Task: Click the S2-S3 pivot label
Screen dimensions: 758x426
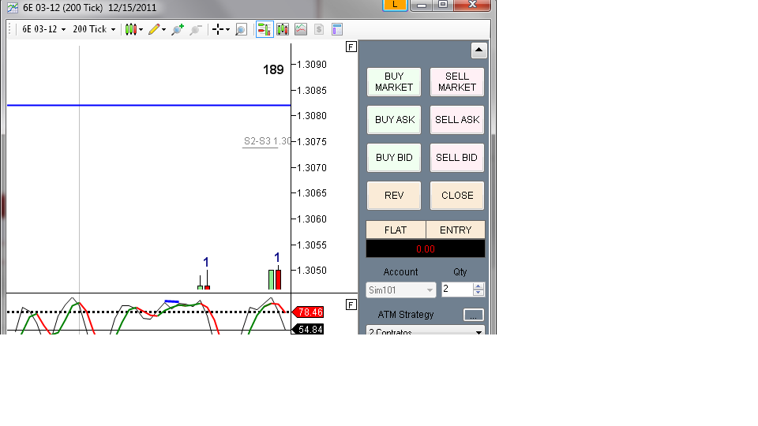Action: point(266,141)
